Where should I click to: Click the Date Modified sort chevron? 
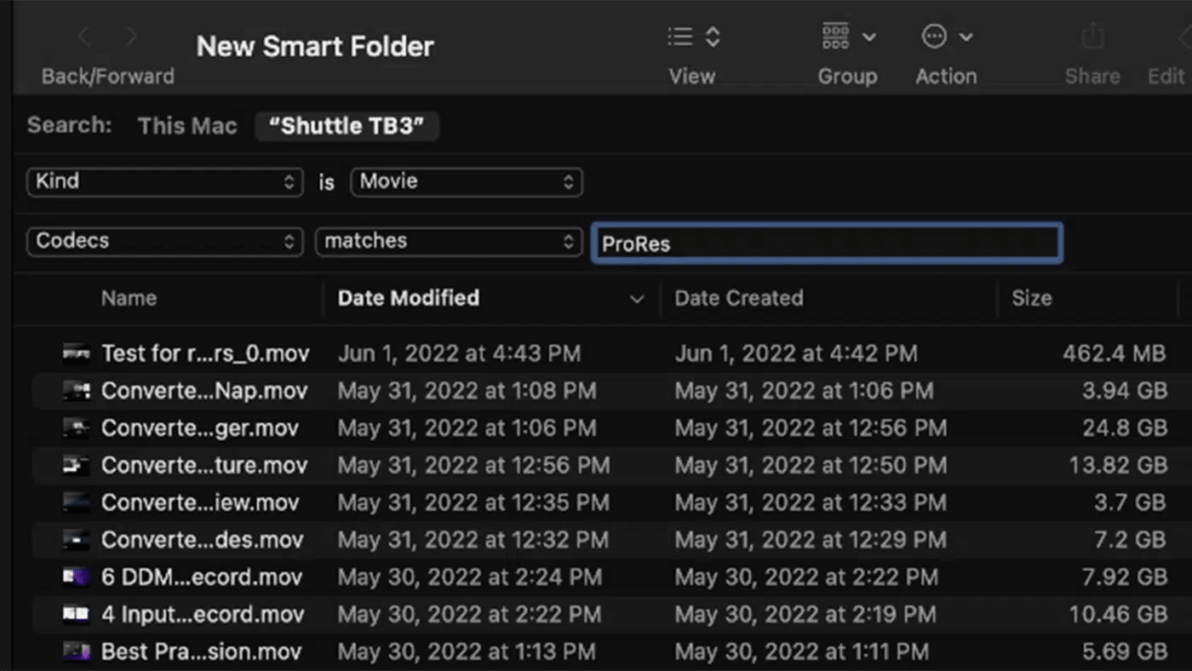point(636,299)
